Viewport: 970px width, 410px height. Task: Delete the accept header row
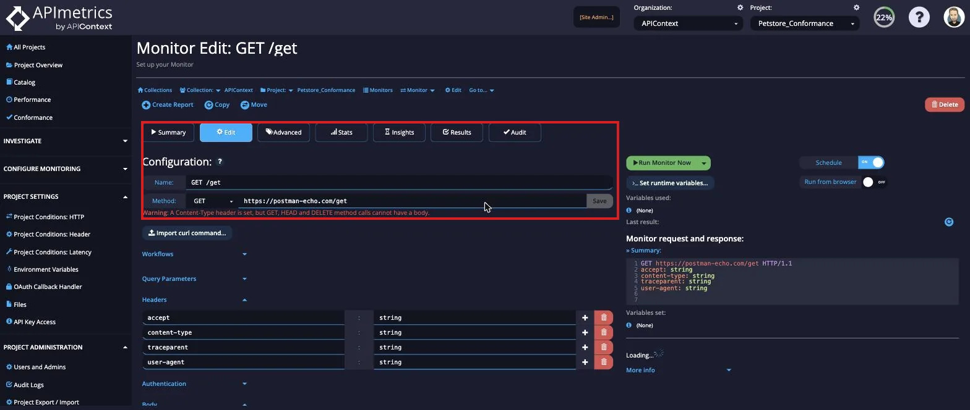pyautogui.click(x=604, y=317)
